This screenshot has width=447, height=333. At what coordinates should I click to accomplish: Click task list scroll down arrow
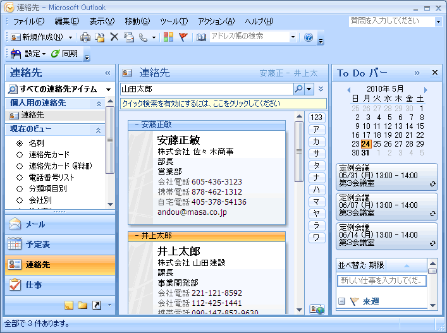tap(432, 305)
